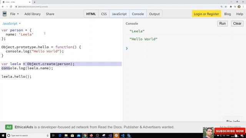Open a new browser tab
The height and width of the screenshot is (138, 246).
coord(35,2)
